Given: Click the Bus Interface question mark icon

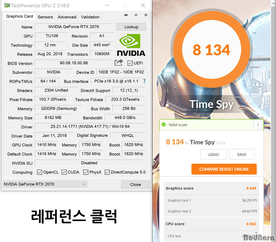Looking at the screenshot, I should [x=144, y=81].
